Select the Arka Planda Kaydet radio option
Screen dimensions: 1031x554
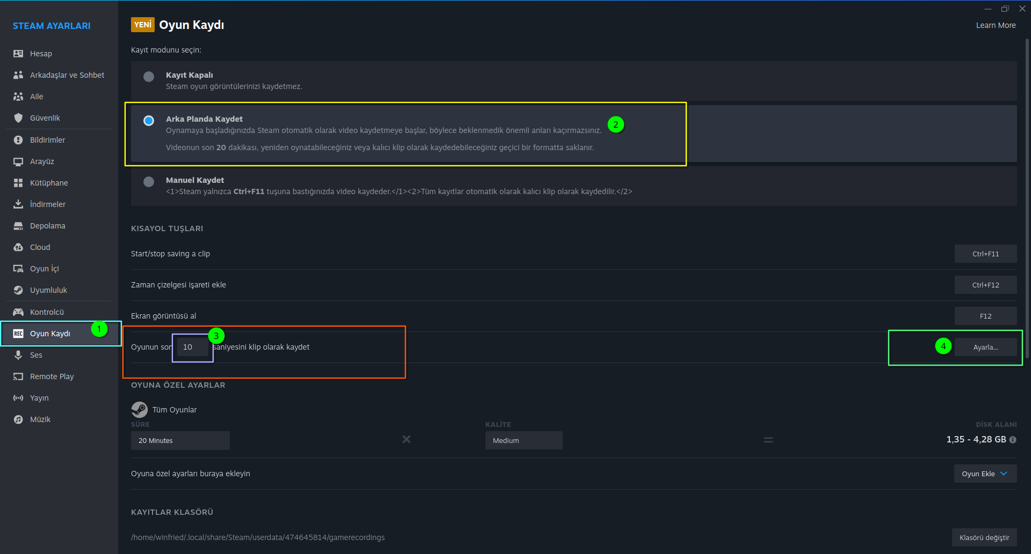[x=149, y=121]
